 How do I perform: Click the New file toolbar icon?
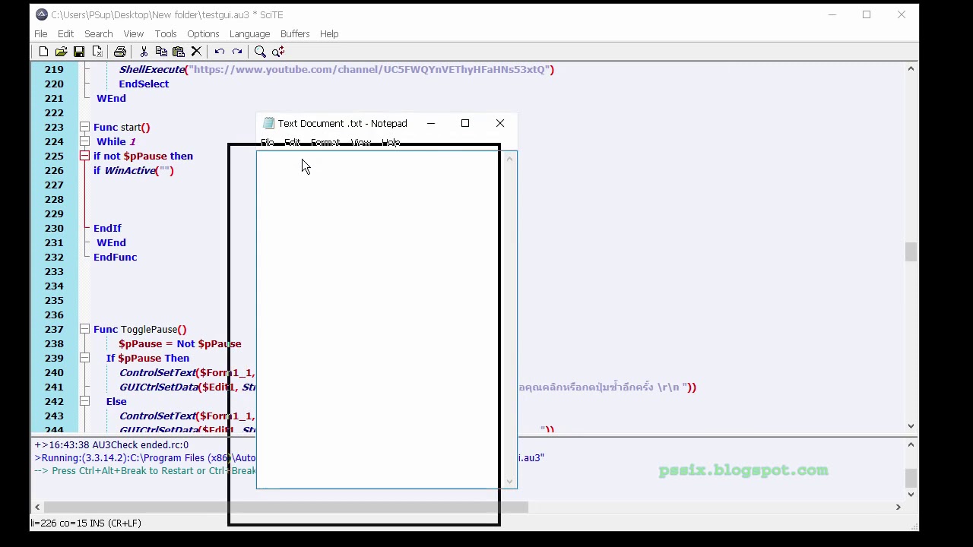43,52
